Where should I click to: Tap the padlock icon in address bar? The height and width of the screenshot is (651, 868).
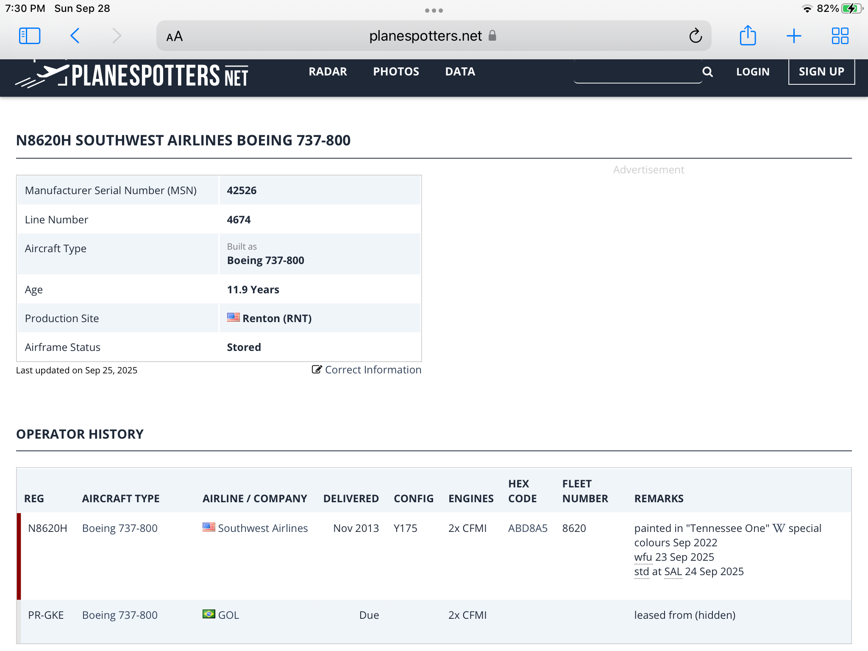coord(492,36)
